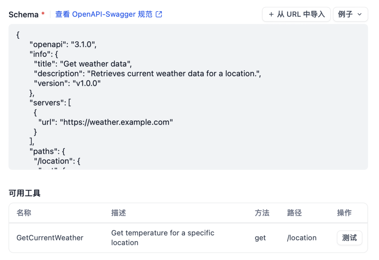379x260 pixels.
Task: Open the 例子 examples menu
Action: (x=351, y=14)
